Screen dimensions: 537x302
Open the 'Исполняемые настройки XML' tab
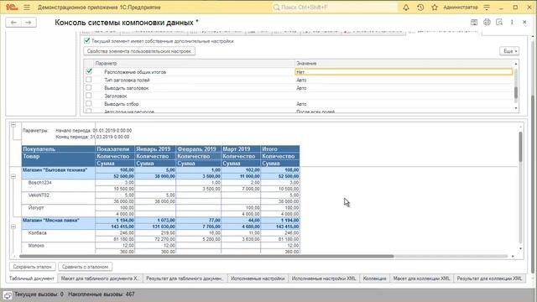[x=324, y=279]
